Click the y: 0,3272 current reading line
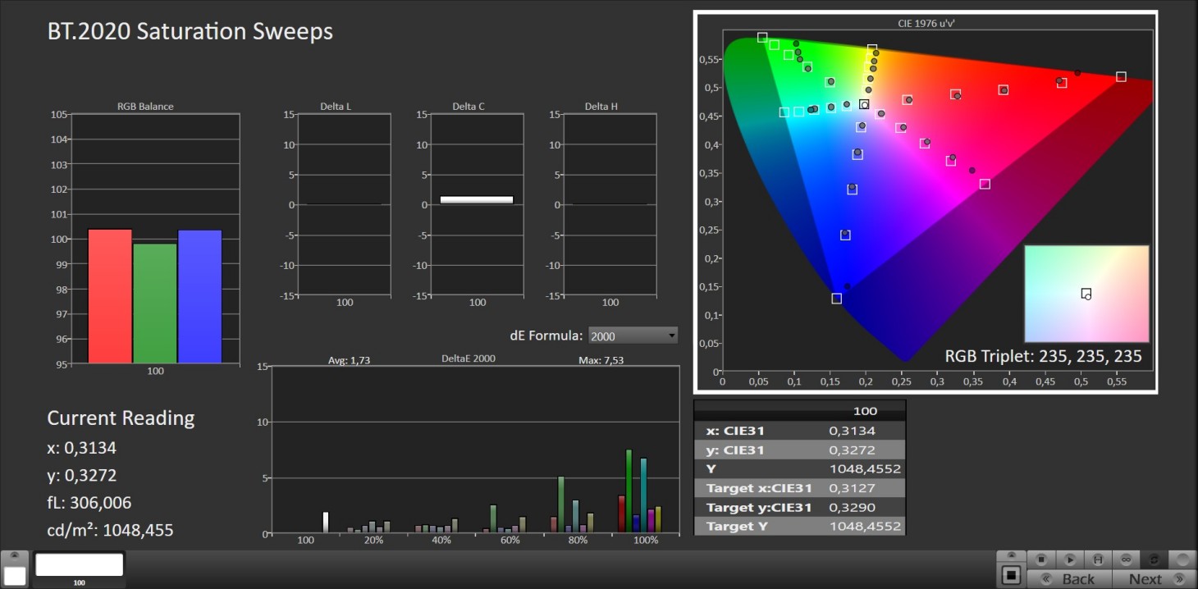Viewport: 1198px width, 589px height. click(82, 475)
